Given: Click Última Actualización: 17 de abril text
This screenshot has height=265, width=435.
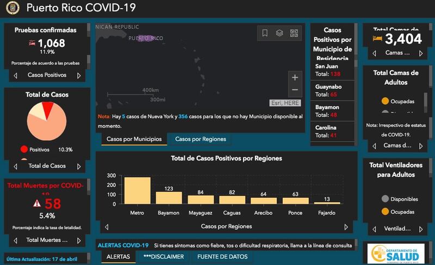Looking at the screenshot, I should 42,259.
